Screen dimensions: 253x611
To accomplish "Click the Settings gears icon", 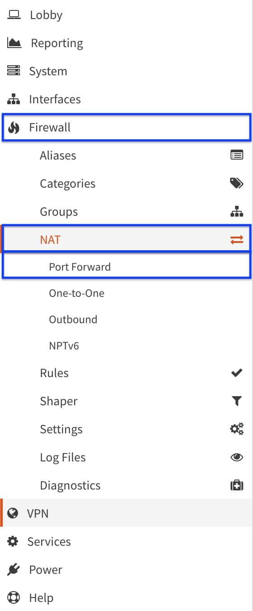I will [x=237, y=429].
